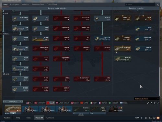Toggle the auto-refill ammo checkbox
Screen dimensions: 162x122
(158, 103)
